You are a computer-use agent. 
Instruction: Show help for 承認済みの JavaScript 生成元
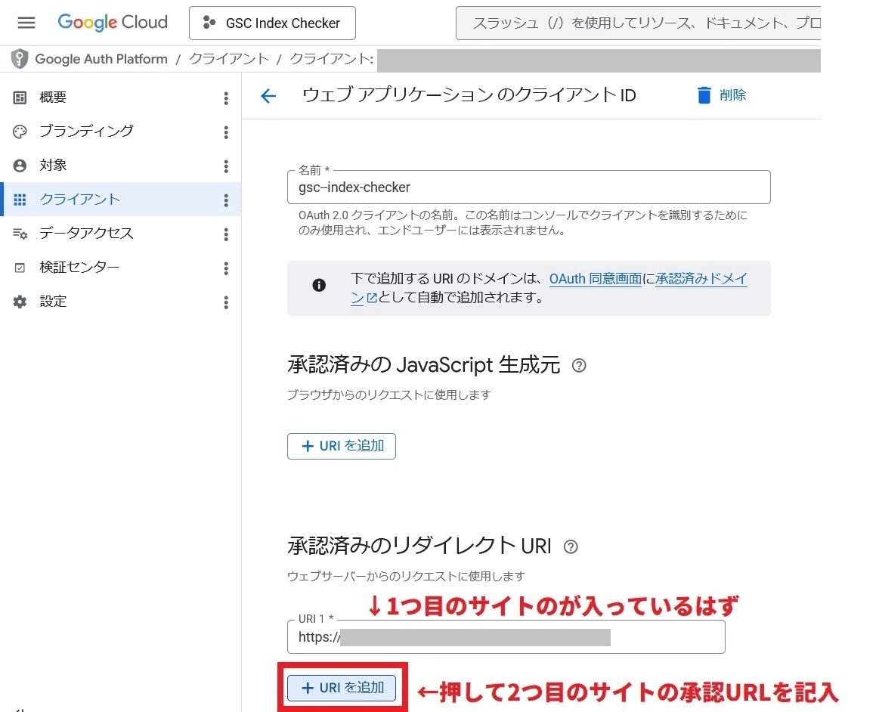(x=579, y=366)
